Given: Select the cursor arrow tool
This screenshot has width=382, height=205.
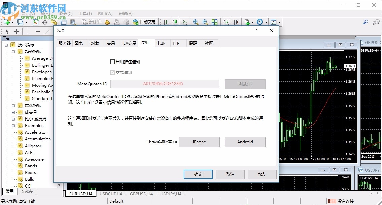Looking at the screenshot, I should (7, 31).
